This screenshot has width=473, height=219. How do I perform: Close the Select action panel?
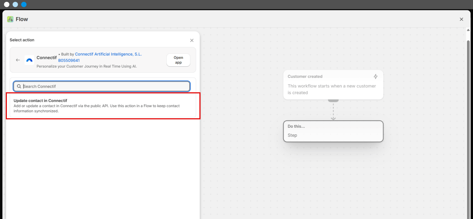pyautogui.click(x=192, y=40)
